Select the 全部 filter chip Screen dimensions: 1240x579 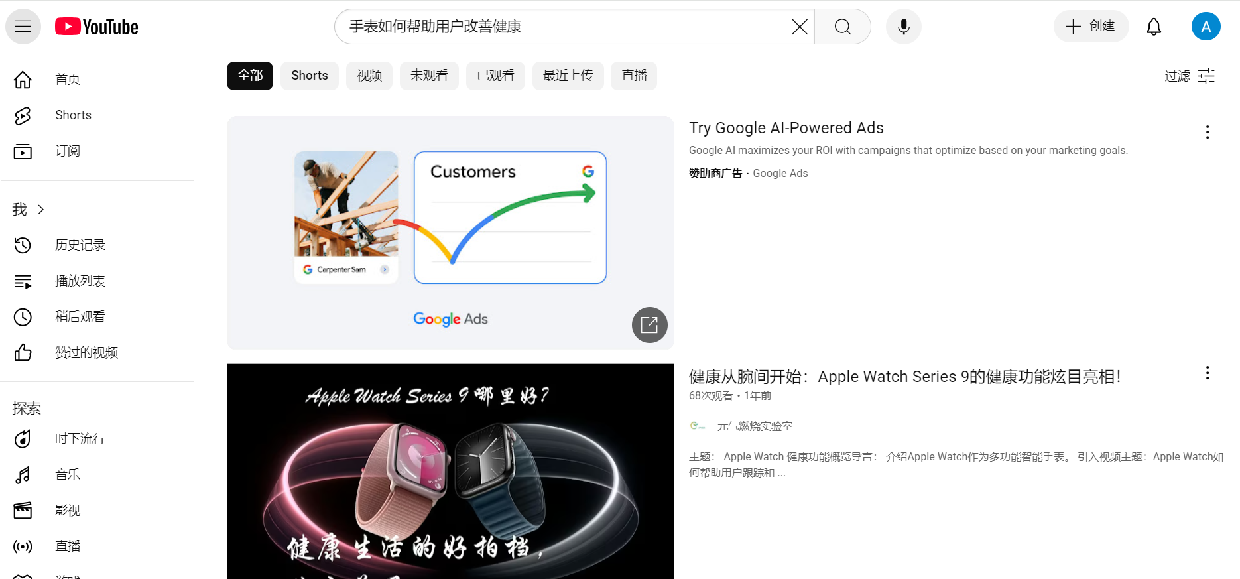pos(250,76)
